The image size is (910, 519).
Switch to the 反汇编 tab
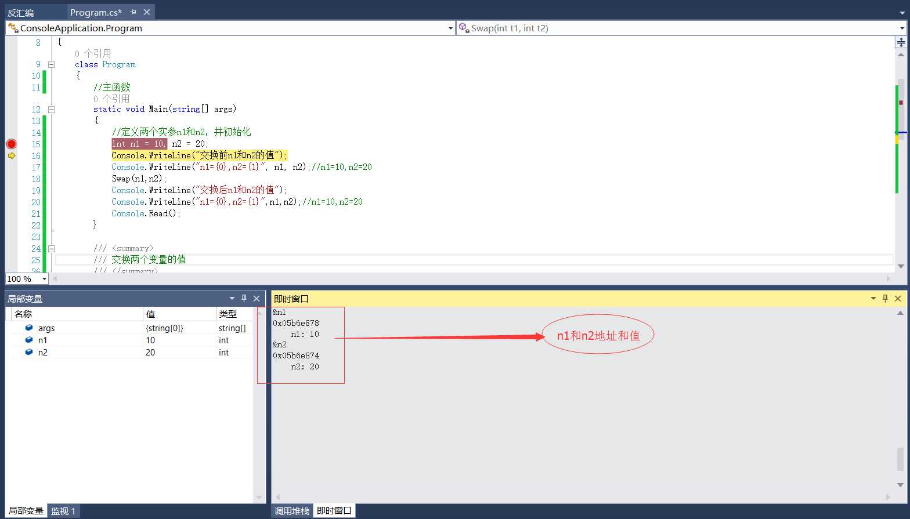(x=21, y=12)
